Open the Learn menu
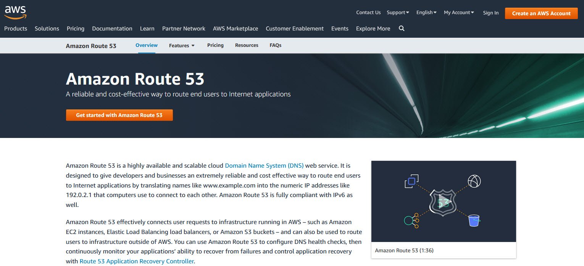 pyautogui.click(x=147, y=29)
